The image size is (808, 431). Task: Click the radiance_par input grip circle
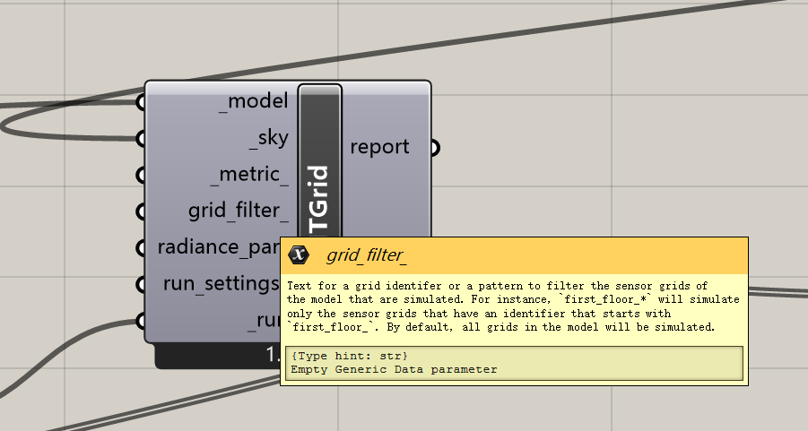click(141, 247)
